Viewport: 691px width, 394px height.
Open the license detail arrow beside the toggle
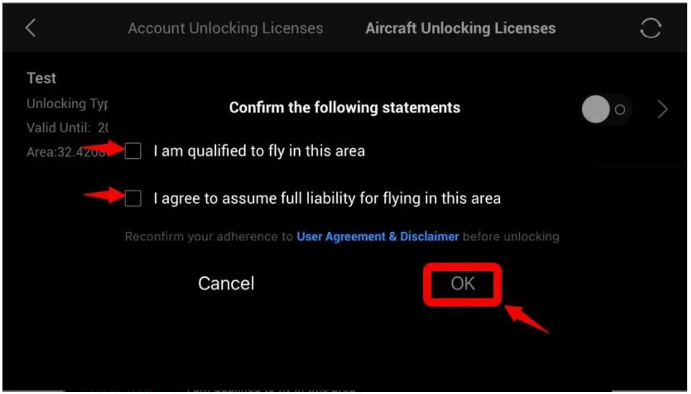pos(663,108)
